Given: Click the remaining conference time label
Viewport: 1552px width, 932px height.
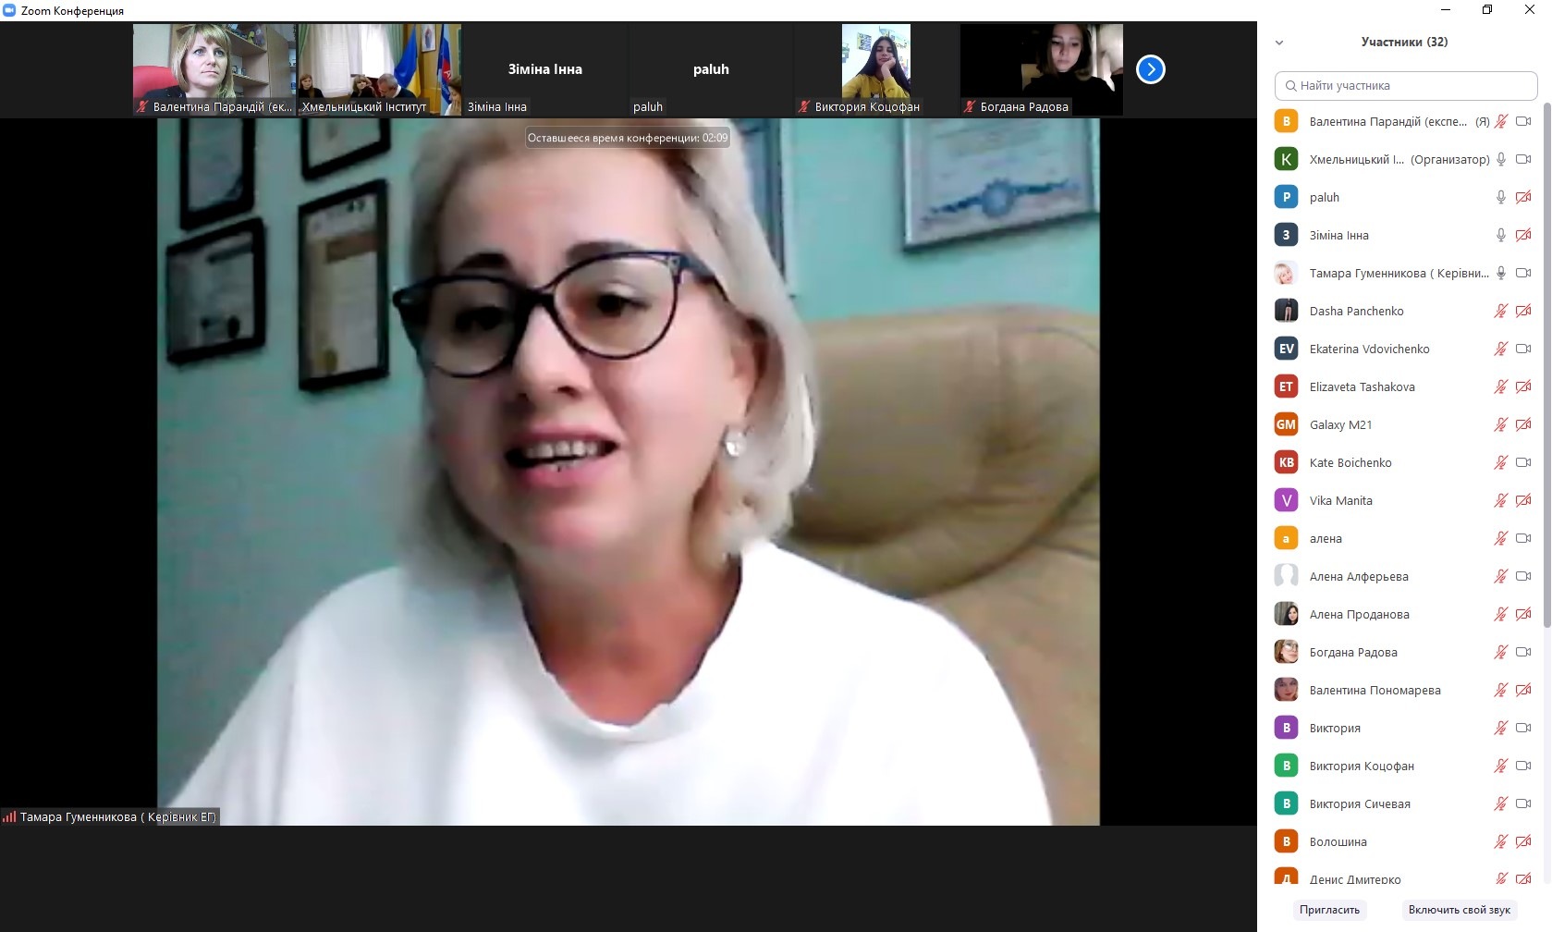Looking at the screenshot, I should pos(628,138).
